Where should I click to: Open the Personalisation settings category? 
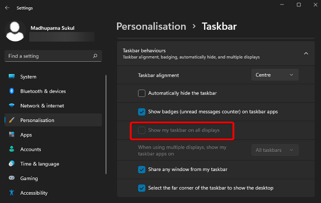[x=37, y=120]
